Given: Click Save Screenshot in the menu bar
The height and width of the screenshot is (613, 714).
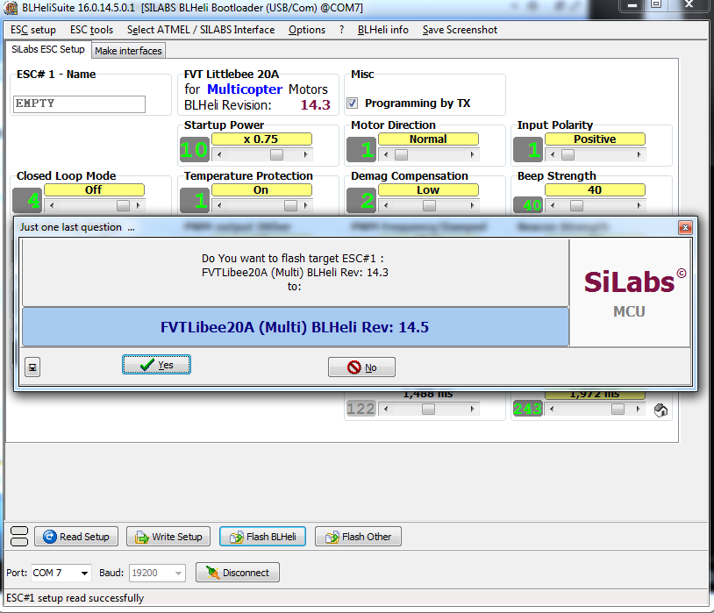Looking at the screenshot, I should coord(460,30).
